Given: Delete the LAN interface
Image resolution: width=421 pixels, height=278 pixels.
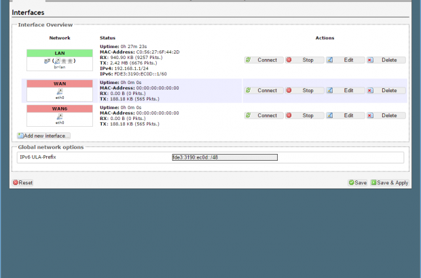Looking at the screenshot, I should pos(385,60).
